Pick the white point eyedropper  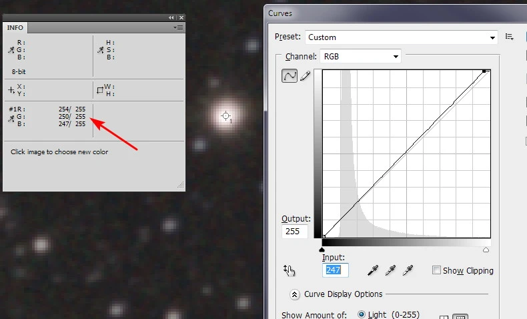point(407,270)
